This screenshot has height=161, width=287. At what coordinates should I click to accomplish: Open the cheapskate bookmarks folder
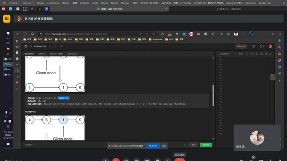coord(156,39)
